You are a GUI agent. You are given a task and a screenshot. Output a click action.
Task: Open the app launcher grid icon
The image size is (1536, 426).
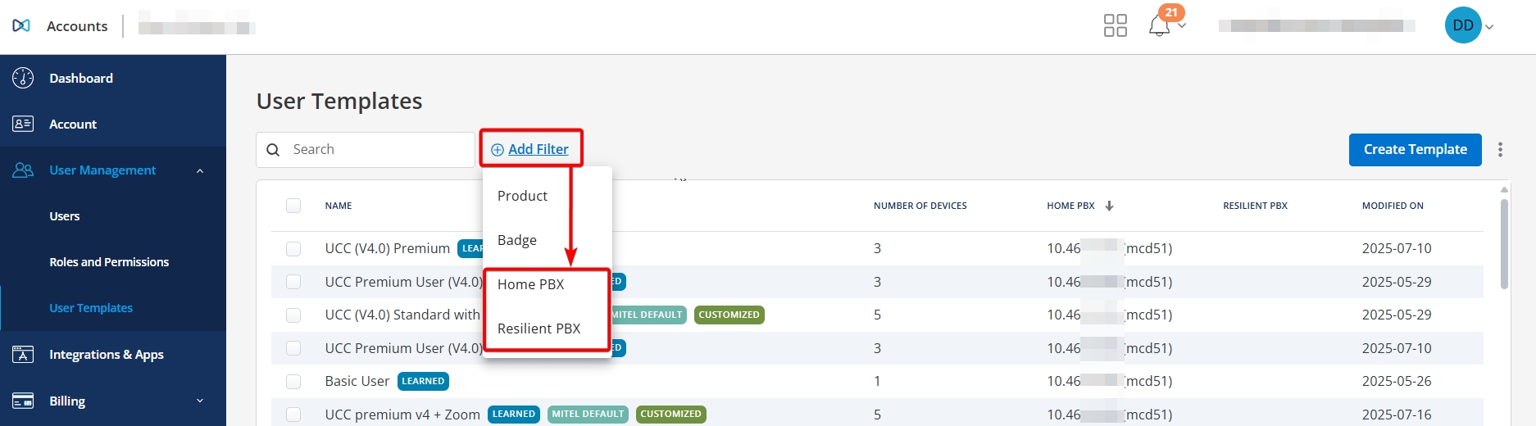point(1115,25)
